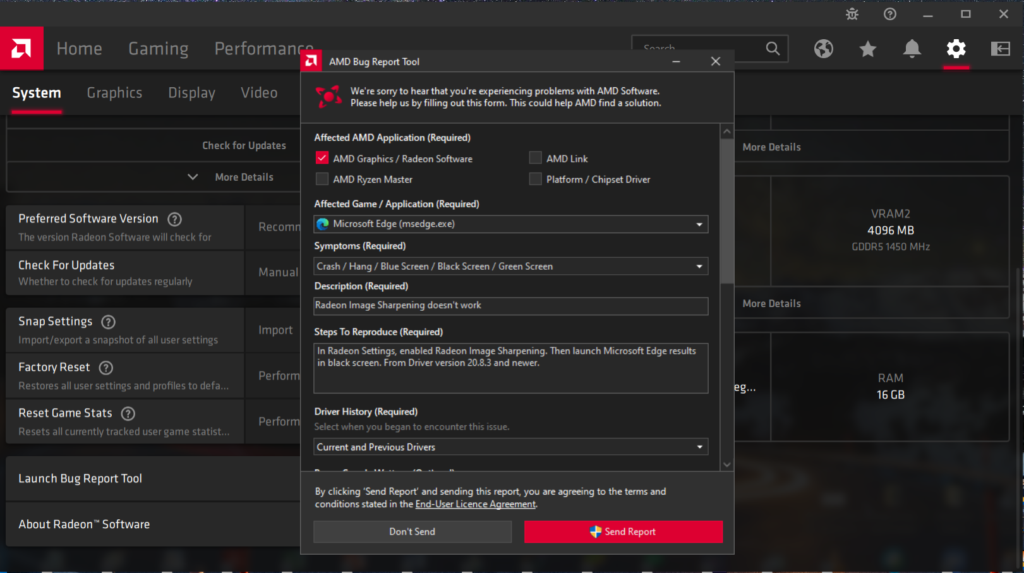Check the AMD Link checkbox
The height and width of the screenshot is (573, 1024).
click(x=535, y=158)
